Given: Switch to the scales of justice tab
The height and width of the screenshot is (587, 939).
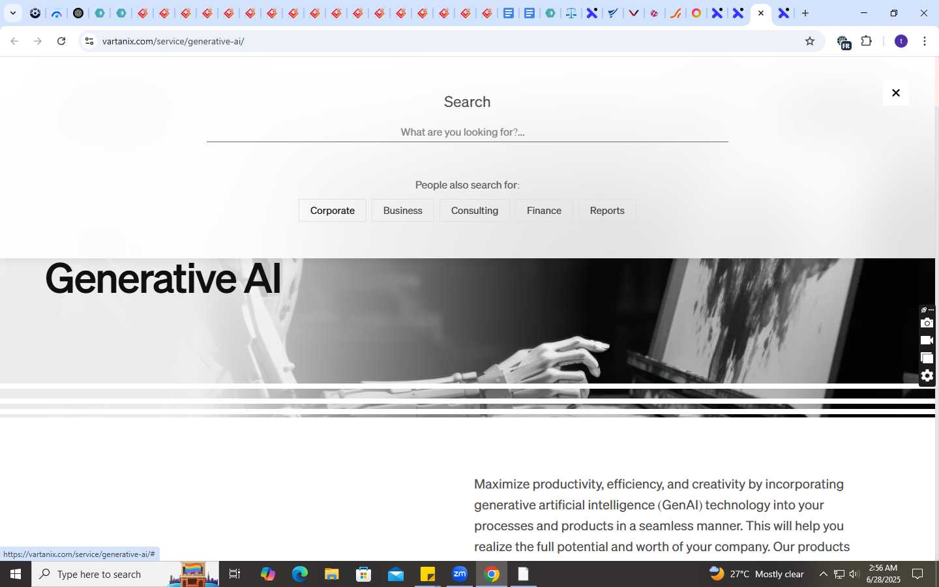Looking at the screenshot, I should (x=571, y=13).
